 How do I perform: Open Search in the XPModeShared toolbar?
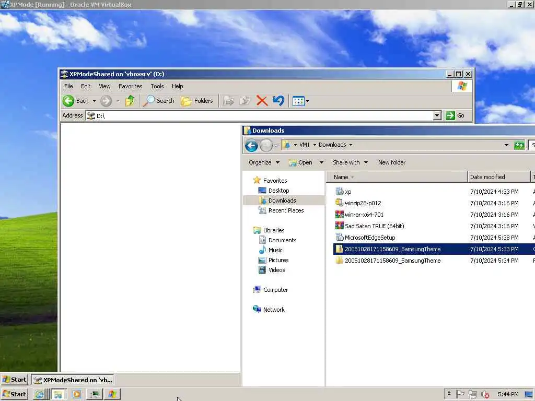159,101
